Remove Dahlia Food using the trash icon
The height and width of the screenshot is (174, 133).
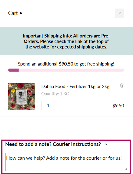point(122,86)
